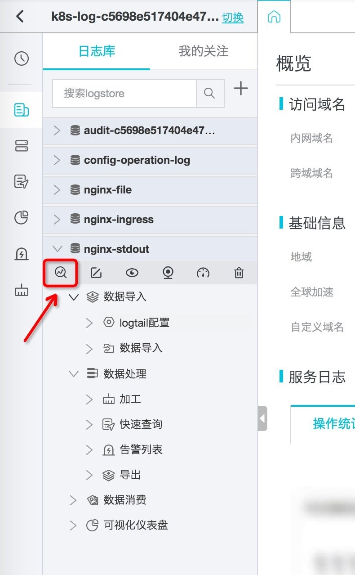
Task: Click the edit pencil icon for nginx-stdout
Action: 96,272
